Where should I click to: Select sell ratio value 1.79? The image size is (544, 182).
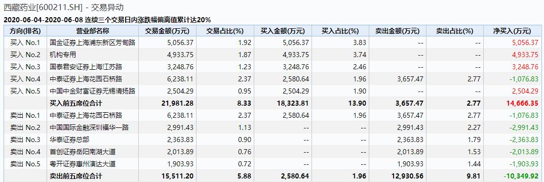pyautogui.click(x=474, y=140)
